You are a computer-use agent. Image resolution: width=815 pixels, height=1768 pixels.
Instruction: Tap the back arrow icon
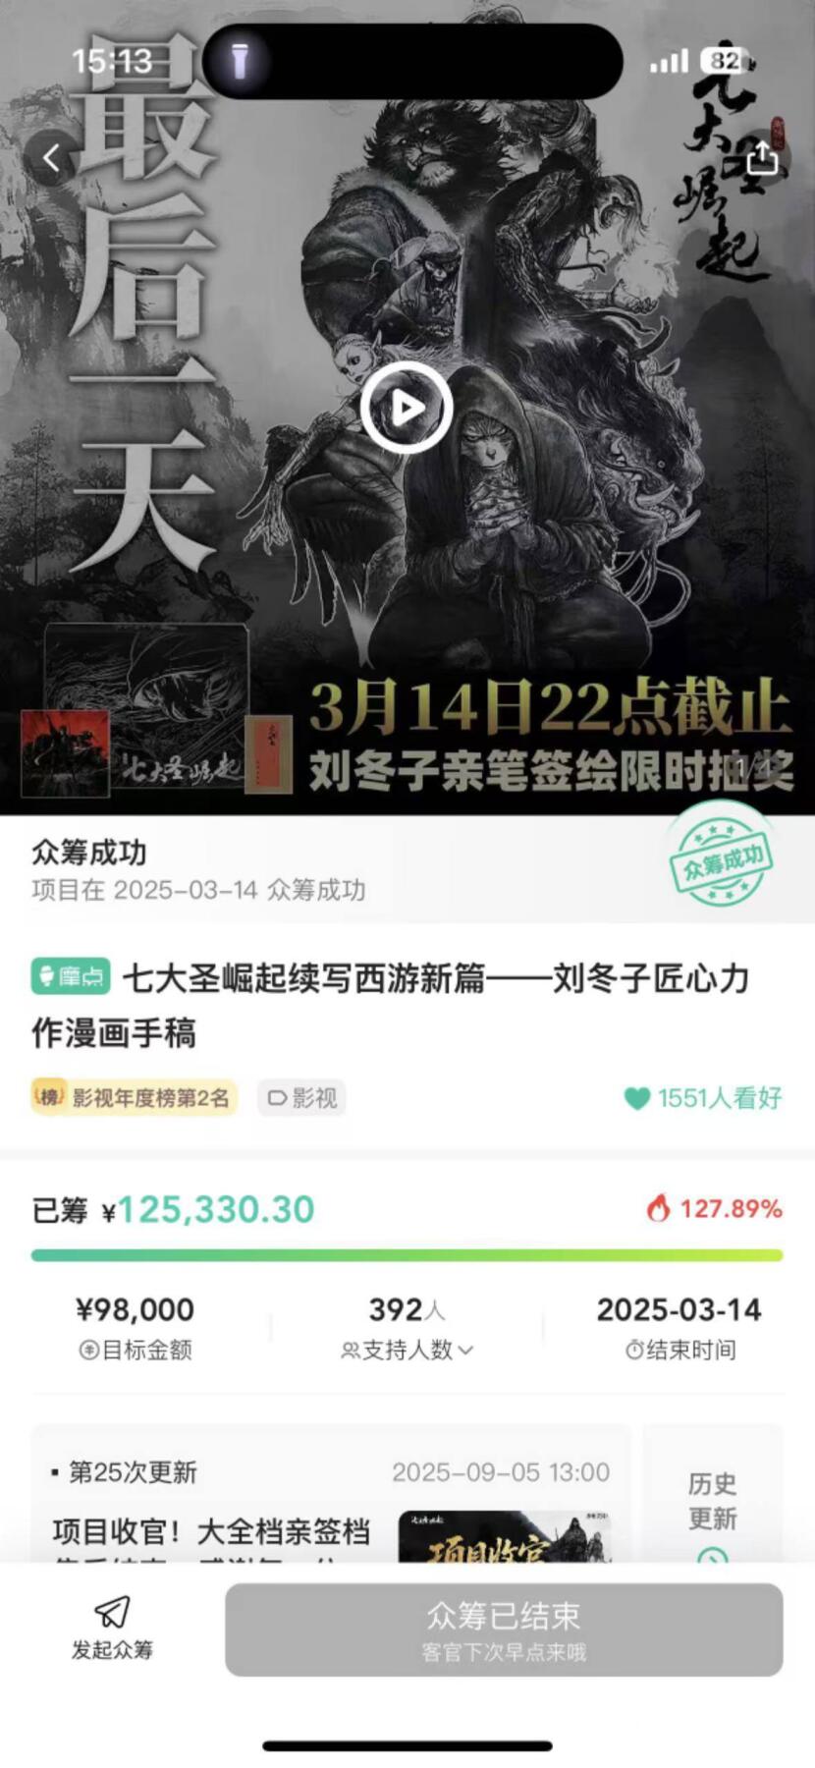coord(51,157)
